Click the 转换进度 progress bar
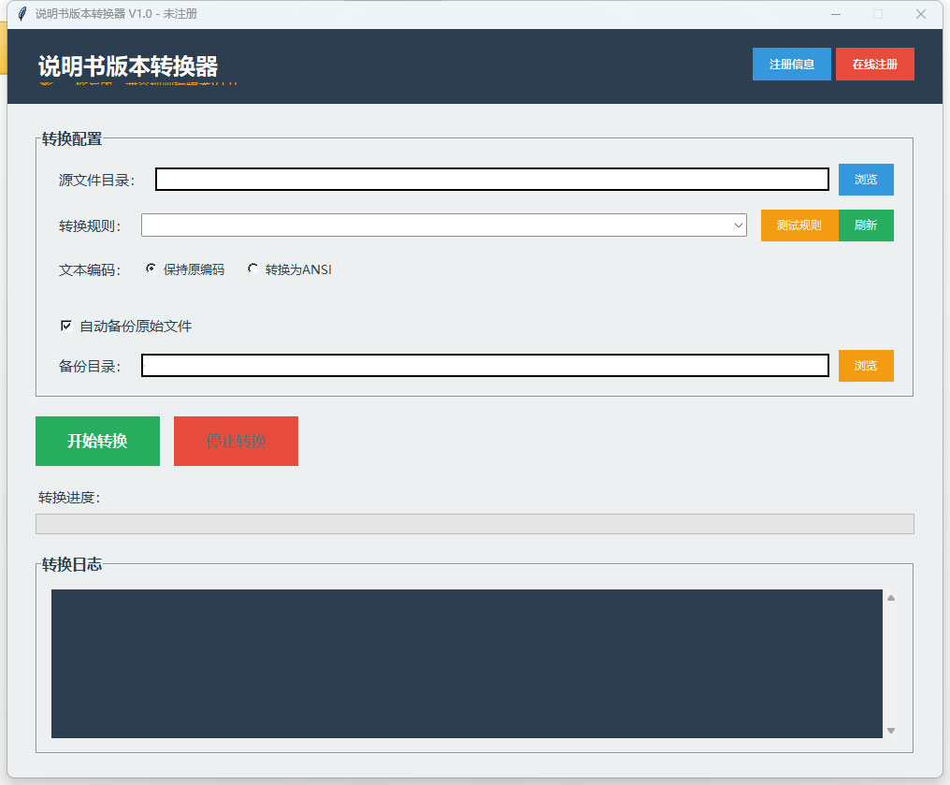This screenshot has height=785, width=950. pyautogui.click(x=474, y=524)
